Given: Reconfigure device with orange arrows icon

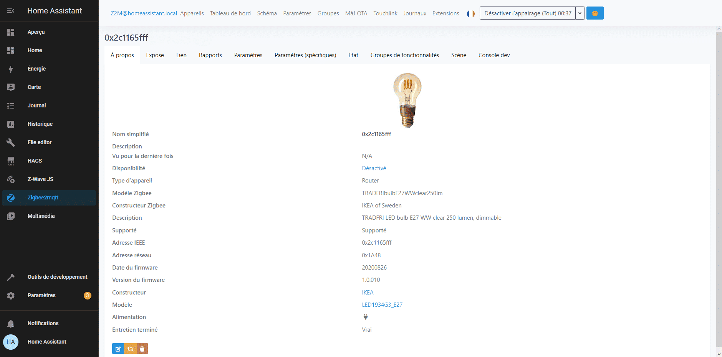Looking at the screenshot, I should [130, 349].
